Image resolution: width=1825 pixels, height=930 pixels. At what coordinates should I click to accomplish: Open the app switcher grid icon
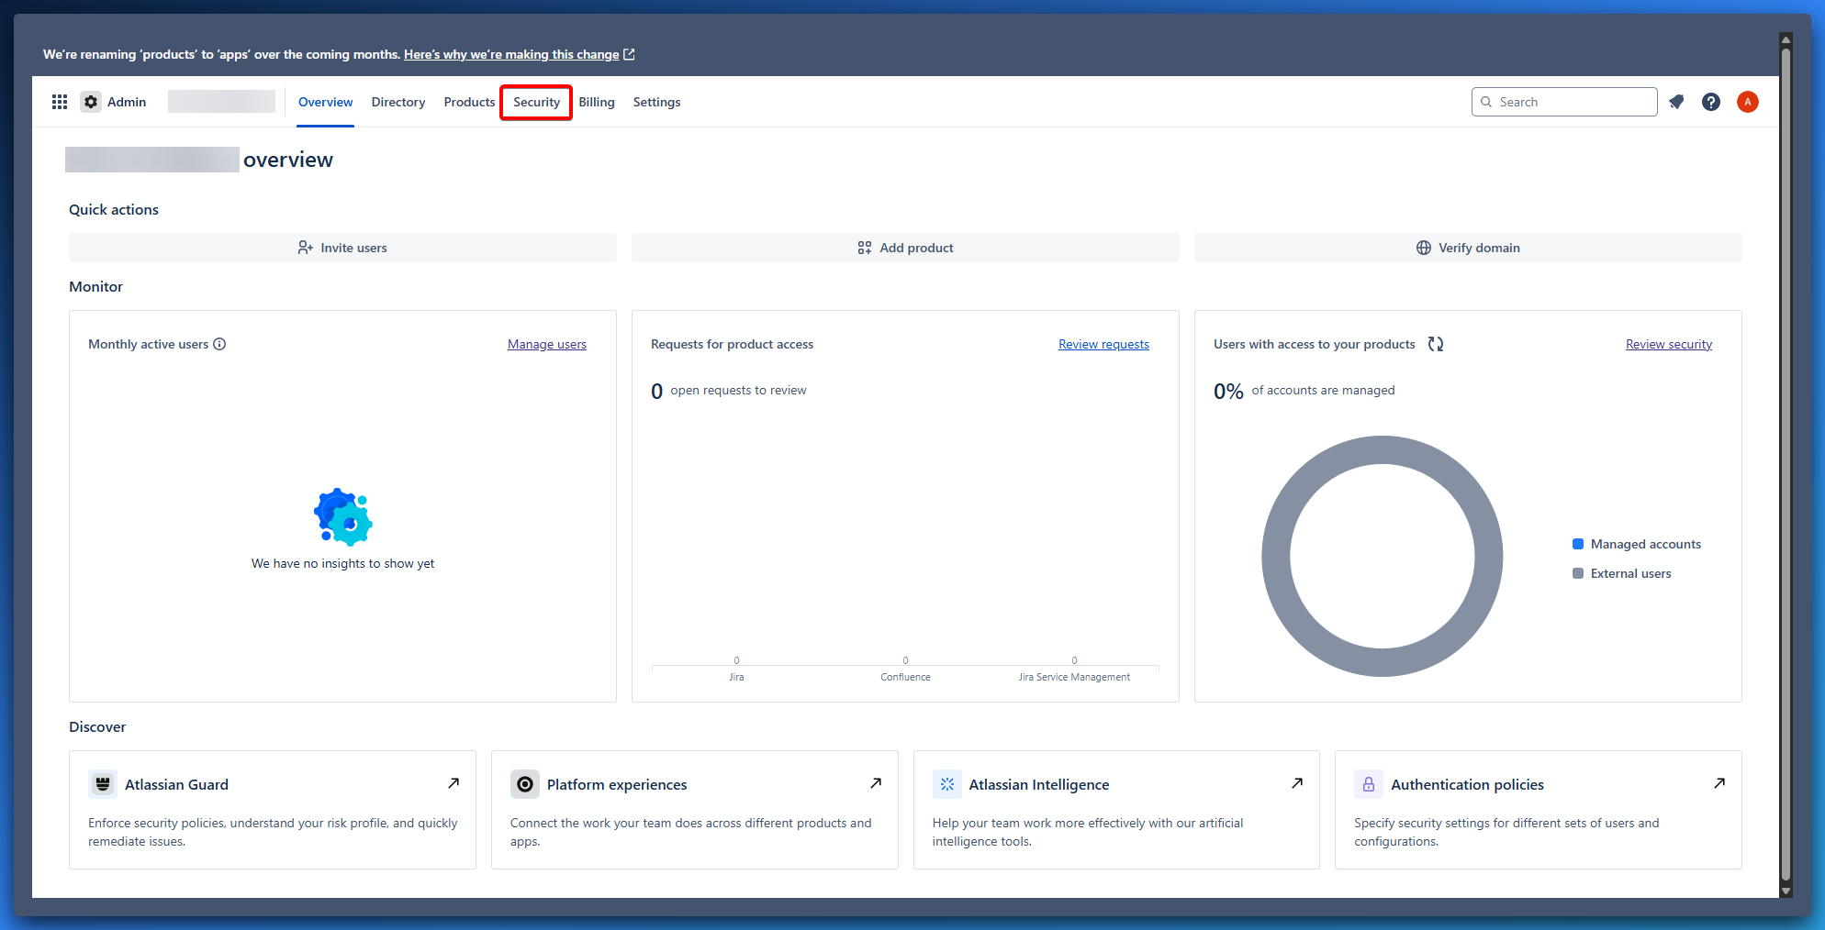point(60,102)
